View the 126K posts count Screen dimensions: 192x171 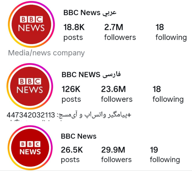click(71, 93)
